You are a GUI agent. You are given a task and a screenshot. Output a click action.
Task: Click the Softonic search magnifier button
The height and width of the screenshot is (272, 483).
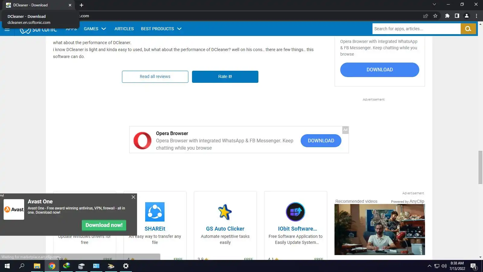468,29
